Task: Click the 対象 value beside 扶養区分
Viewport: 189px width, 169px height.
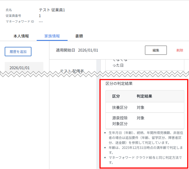Action: (140, 108)
